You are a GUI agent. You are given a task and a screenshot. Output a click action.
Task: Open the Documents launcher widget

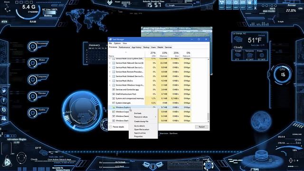tap(38, 46)
